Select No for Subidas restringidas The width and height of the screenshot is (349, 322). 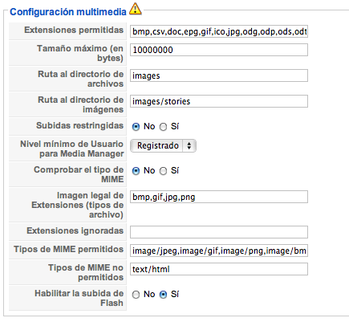pyautogui.click(x=136, y=127)
